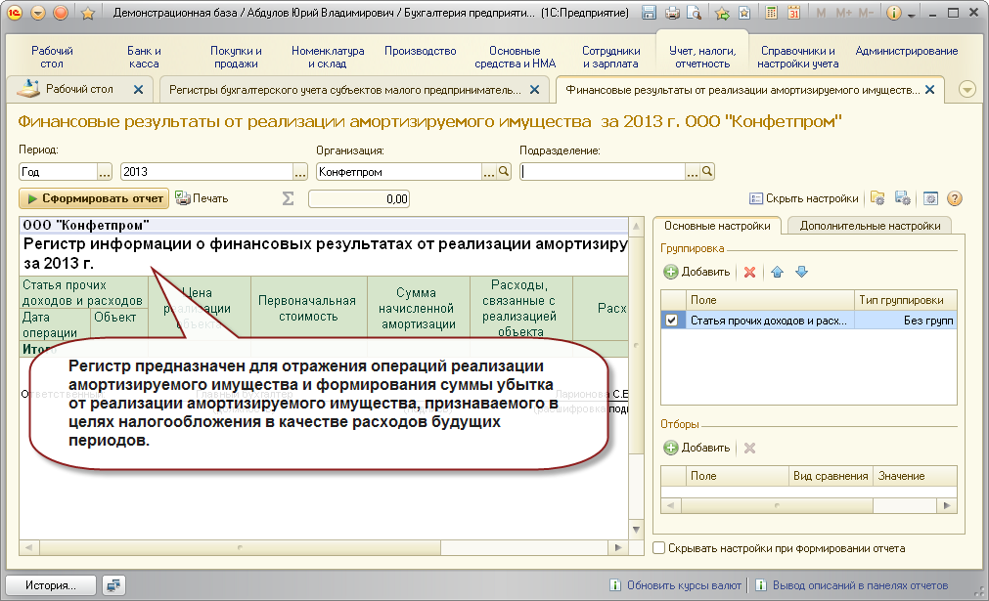Add page to favorites icon
The image size is (989, 601).
(744, 13)
